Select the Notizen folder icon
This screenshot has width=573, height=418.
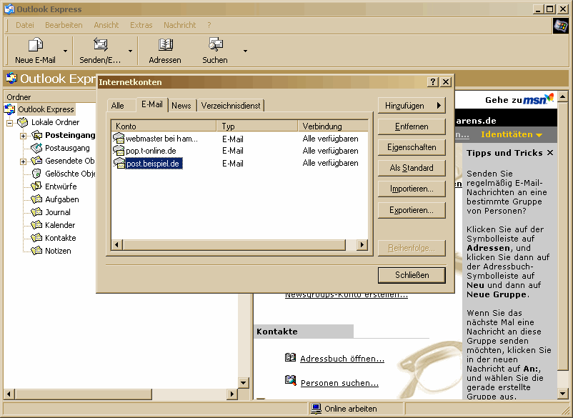(36, 251)
